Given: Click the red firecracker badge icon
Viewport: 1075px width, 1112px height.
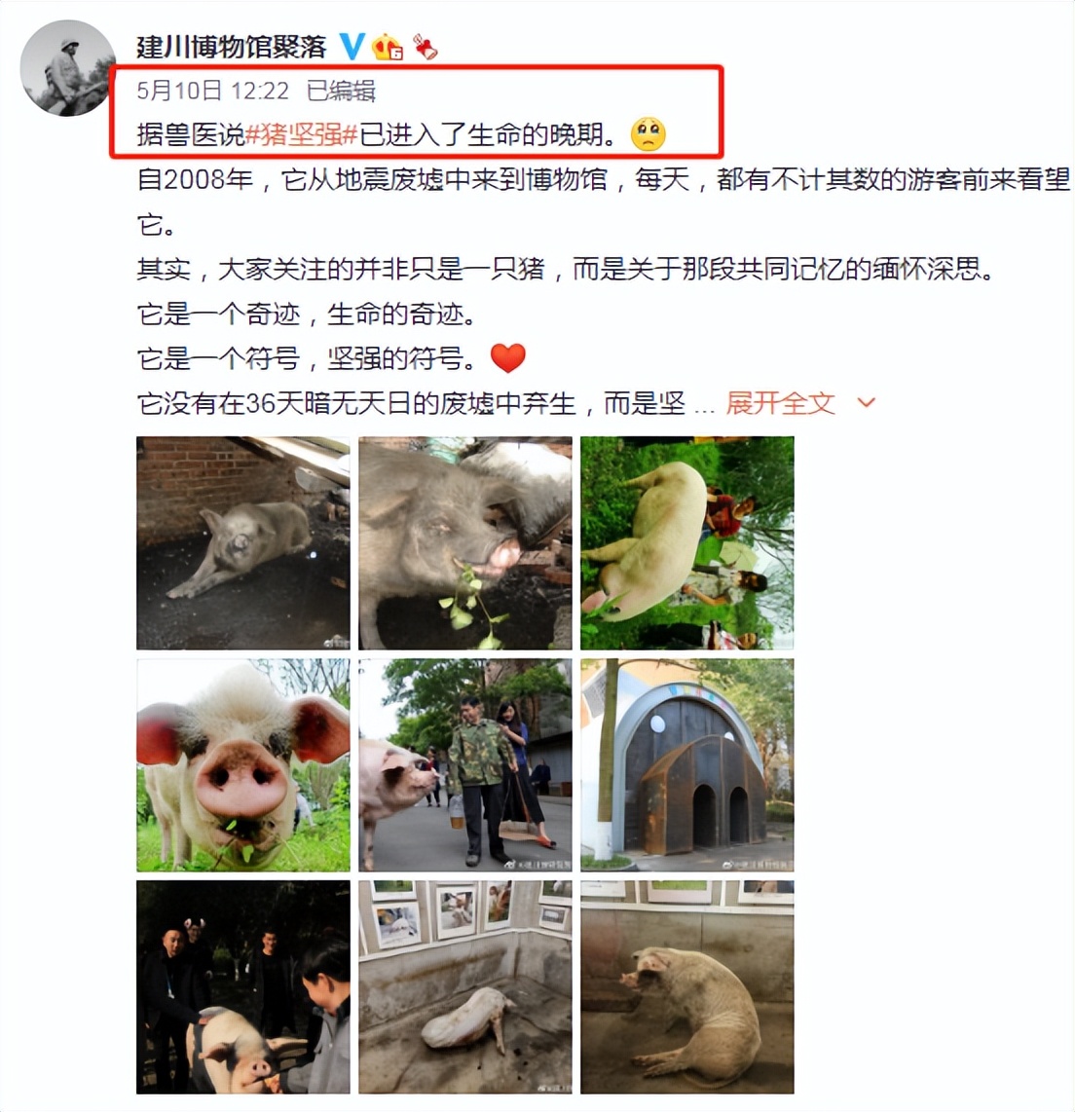Looking at the screenshot, I should (x=426, y=47).
